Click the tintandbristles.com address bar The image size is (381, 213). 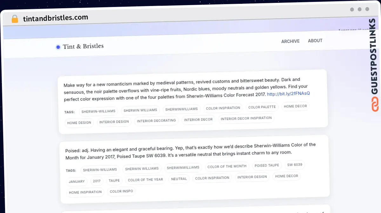pos(56,18)
